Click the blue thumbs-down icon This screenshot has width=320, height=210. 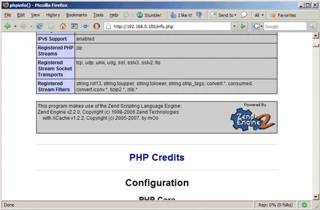(x=199, y=15)
